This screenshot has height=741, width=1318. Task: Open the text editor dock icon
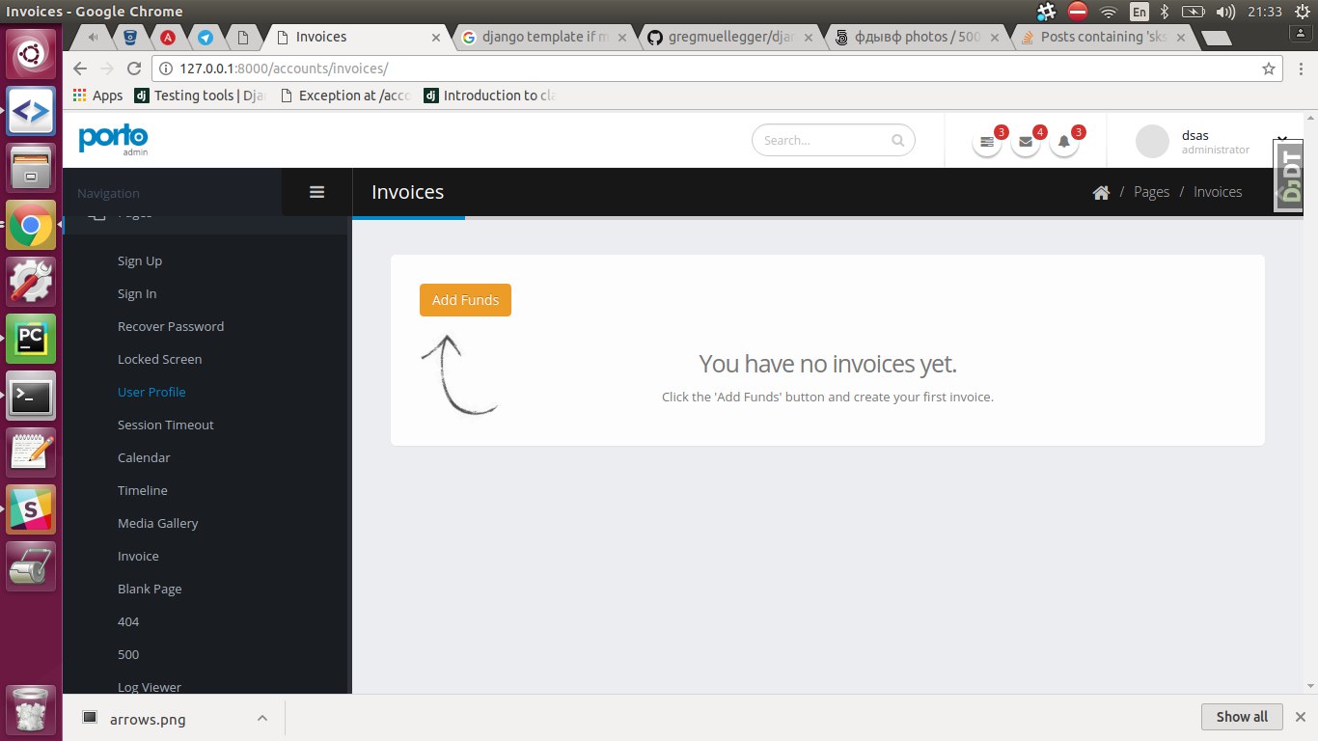31,453
